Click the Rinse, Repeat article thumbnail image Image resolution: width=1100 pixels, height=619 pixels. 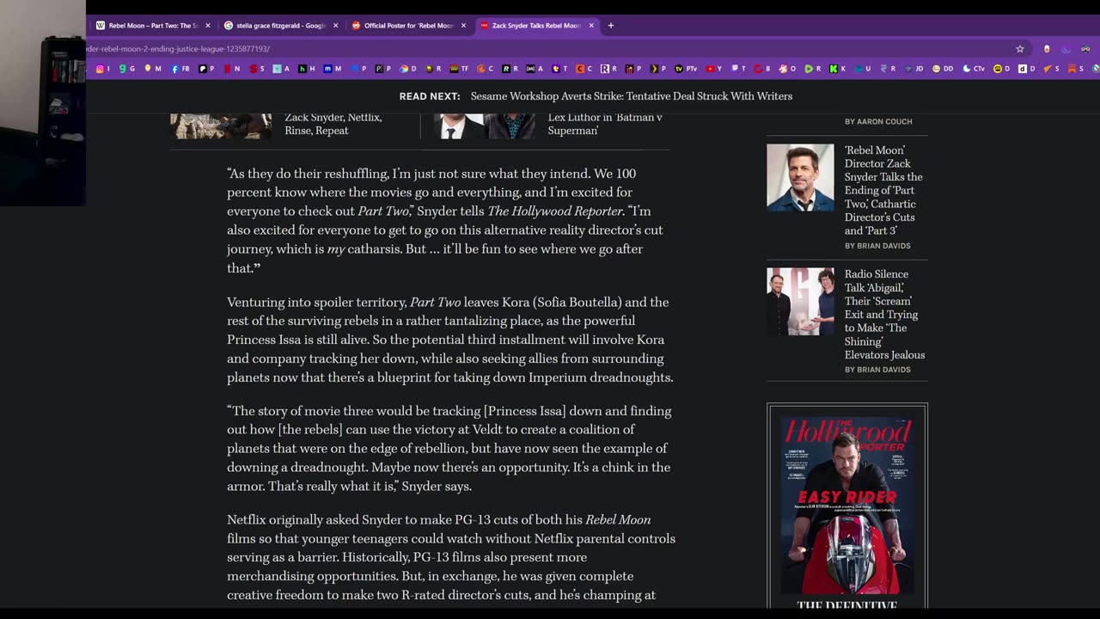[221, 126]
